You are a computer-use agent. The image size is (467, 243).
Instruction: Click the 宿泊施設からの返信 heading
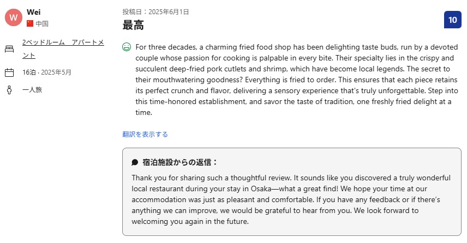point(180,162)
